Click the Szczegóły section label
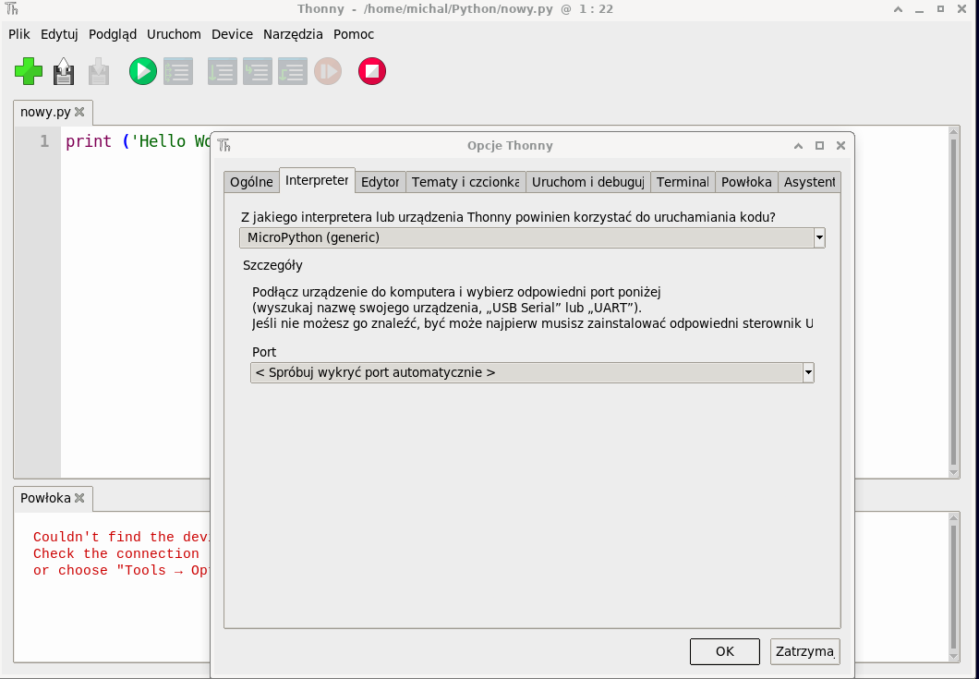The width and height of the screenshot is (979, 679). pos(272,265)
